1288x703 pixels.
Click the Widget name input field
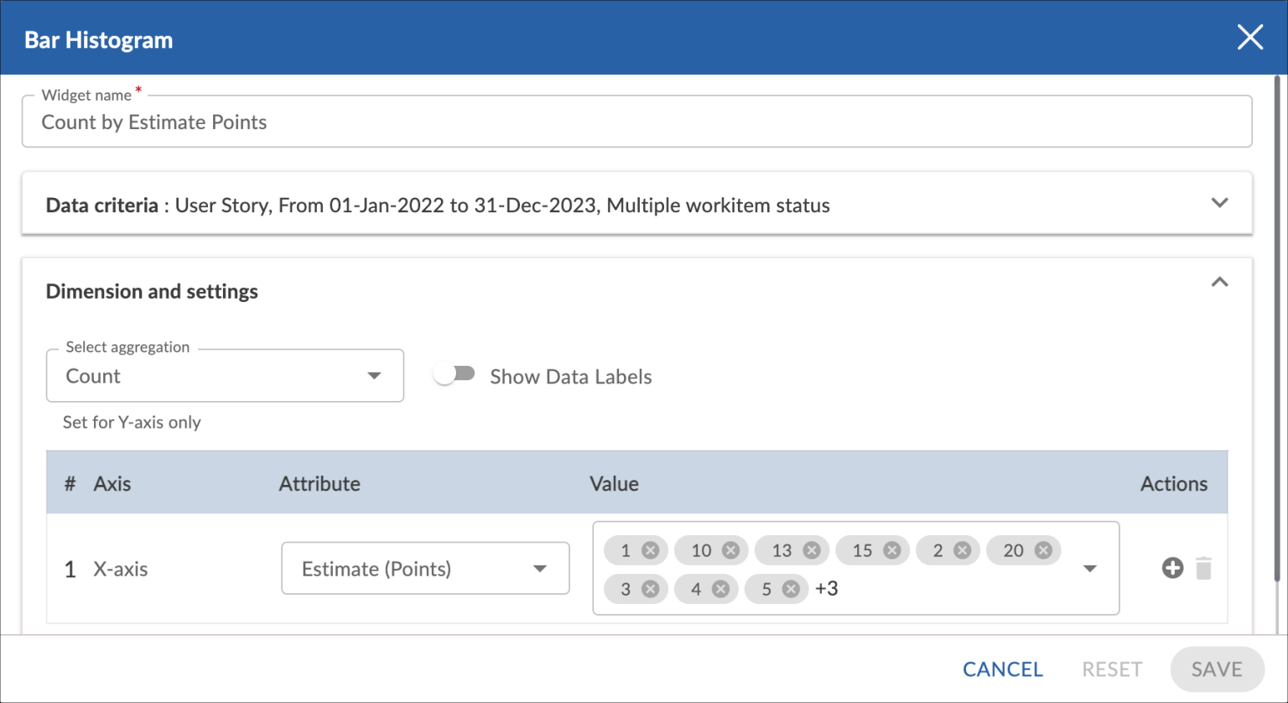[x=636, y=122]
